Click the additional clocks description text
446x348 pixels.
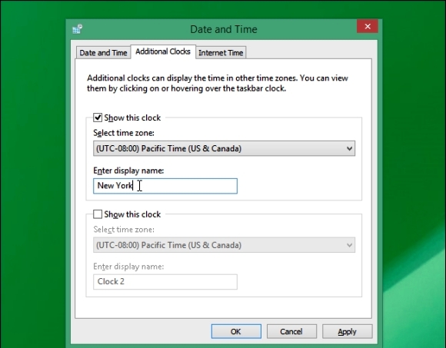[x=218, y=83]
